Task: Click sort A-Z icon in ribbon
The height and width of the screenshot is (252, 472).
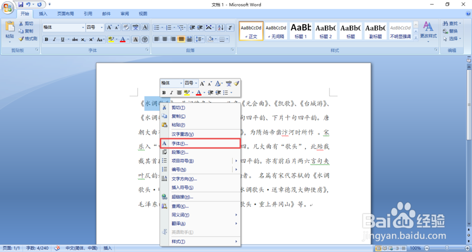Action: coord(220,27)
